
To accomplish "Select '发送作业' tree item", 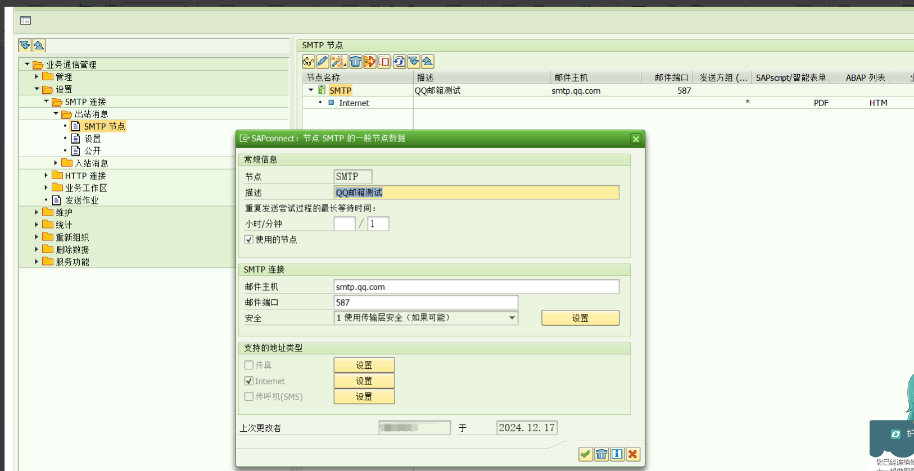I will tap(82, 200).
